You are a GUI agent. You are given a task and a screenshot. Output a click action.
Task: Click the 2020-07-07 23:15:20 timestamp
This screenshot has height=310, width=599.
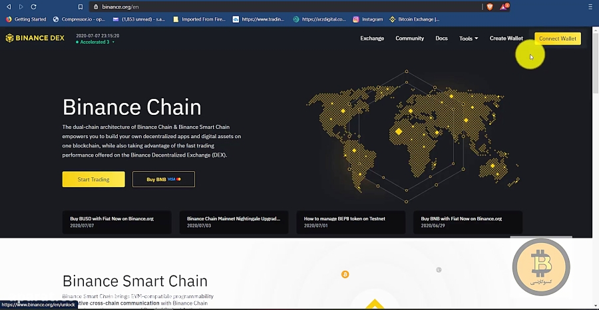(97, 36)
